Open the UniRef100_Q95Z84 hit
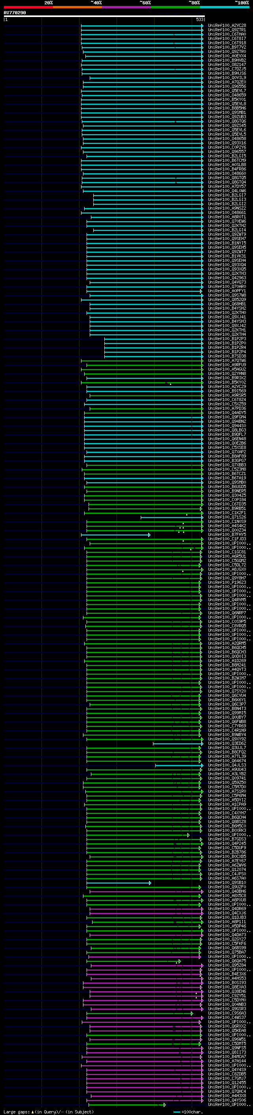The image size is (253, 1115). pyautogui.click(x=227, y=965)
